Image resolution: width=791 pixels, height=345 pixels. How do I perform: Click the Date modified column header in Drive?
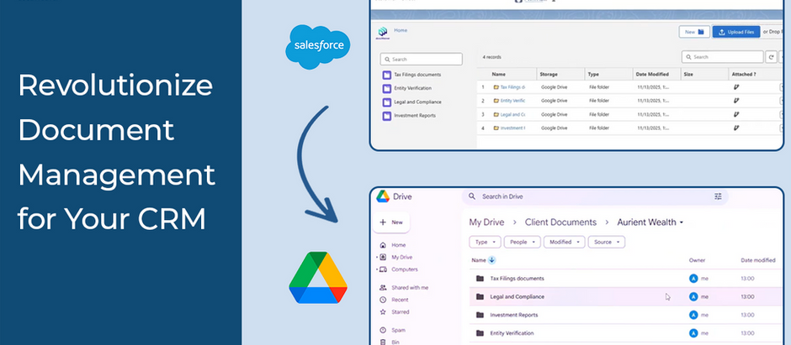pos(757,260)
